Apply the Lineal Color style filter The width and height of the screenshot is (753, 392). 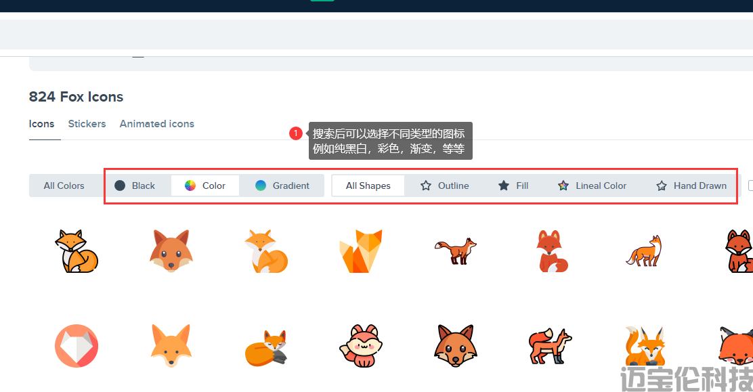click(592, 186)
